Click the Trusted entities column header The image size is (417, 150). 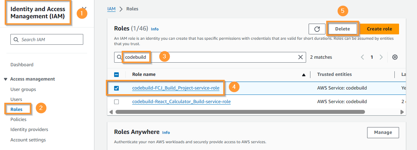point(334,74)
